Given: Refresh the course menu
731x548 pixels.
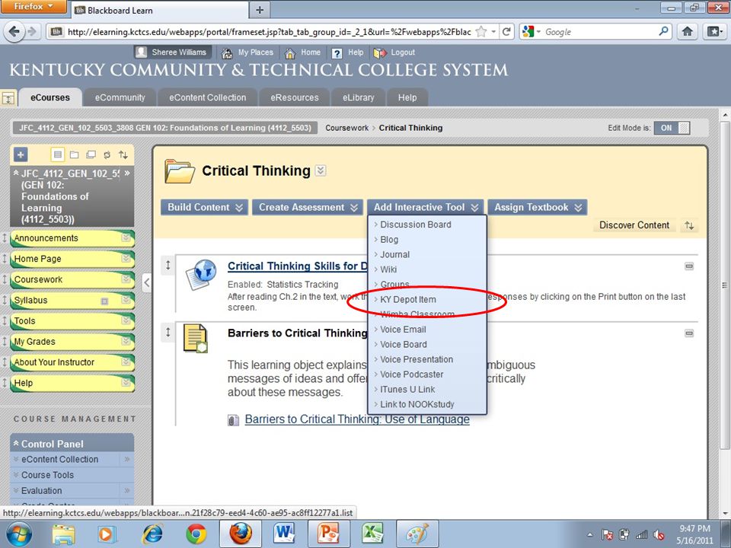Looking at the screenshot, I should tap(107, 155).
